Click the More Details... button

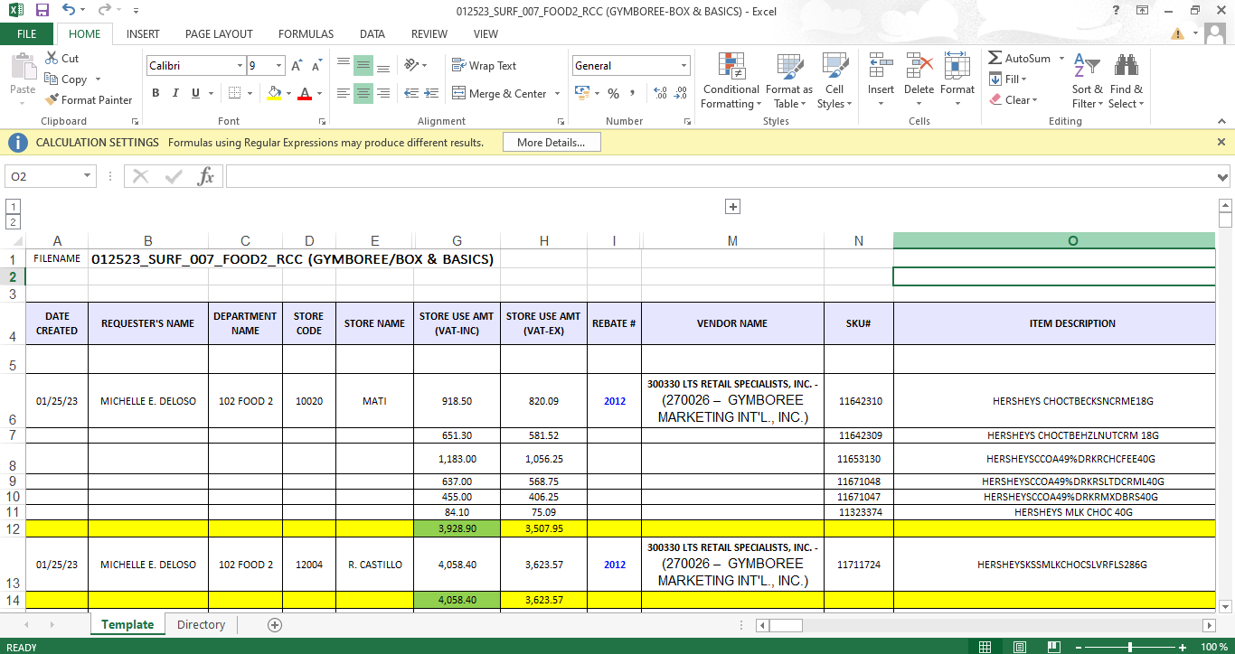coord(551,143)
